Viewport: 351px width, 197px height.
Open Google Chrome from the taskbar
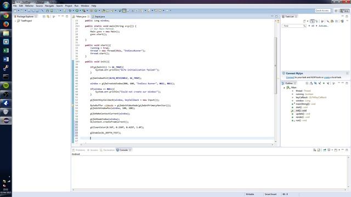[6, 15]
